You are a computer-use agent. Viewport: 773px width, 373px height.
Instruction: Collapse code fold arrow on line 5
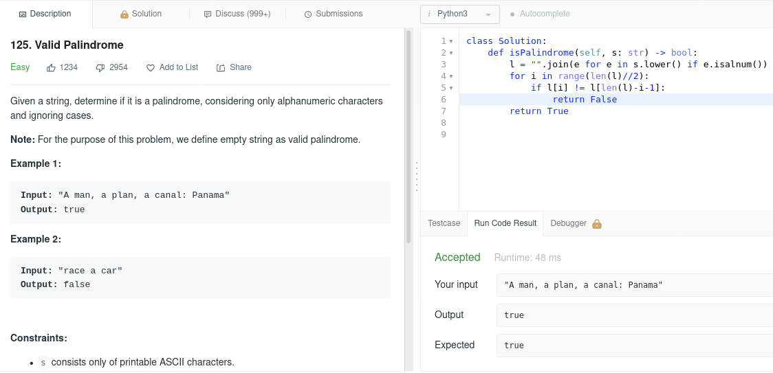coord(451,88)
